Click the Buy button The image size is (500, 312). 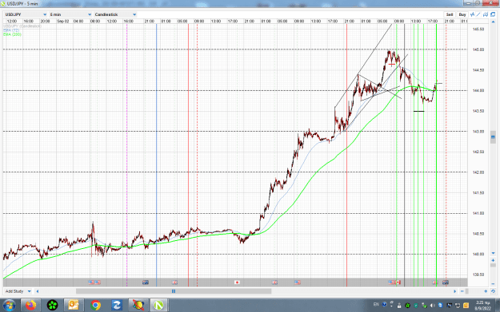click(462, 14)
